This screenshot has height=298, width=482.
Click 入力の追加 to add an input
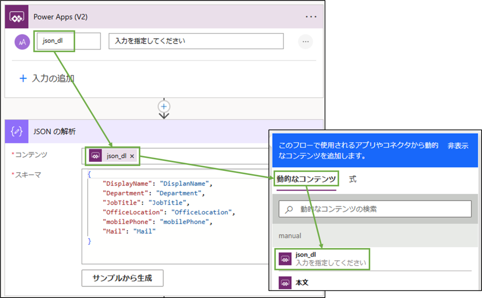click(47, 78)
